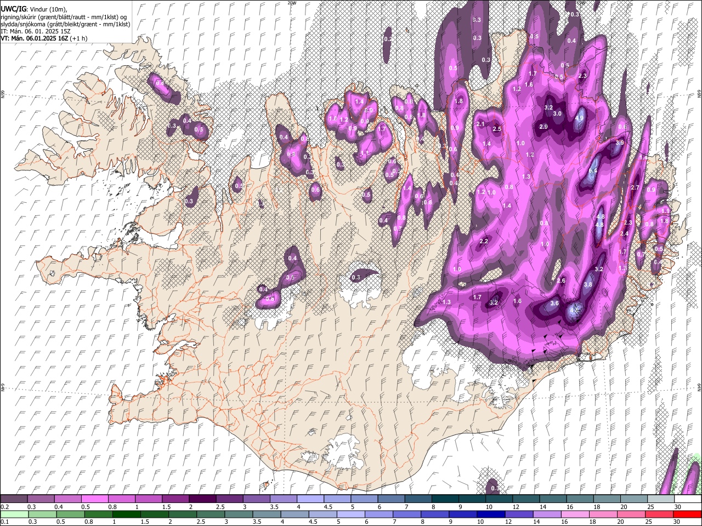Select snow legend swatch between 3 and 3.5
702x526 pixels.
coord(257,499)
